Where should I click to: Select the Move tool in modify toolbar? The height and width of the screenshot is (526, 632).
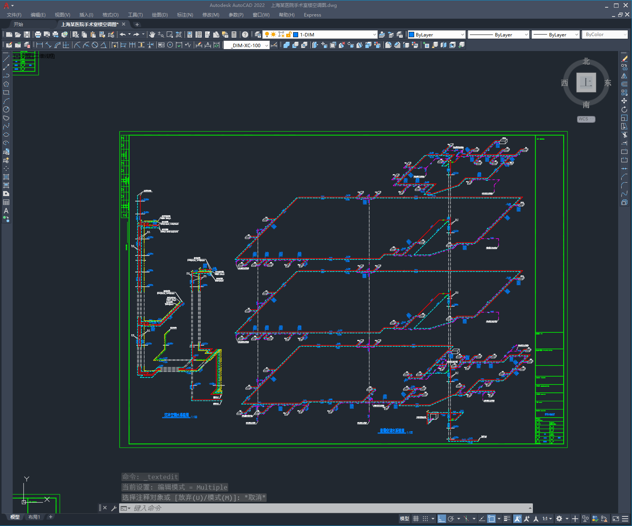click(x=624, y=101)
